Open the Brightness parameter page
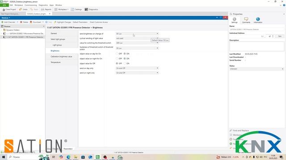The width and height of the screenshot is (286, 160). tap(55, 51)
